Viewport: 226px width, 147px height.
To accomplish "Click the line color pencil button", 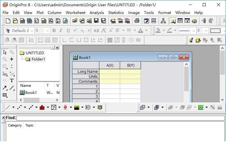I will 169,30.
